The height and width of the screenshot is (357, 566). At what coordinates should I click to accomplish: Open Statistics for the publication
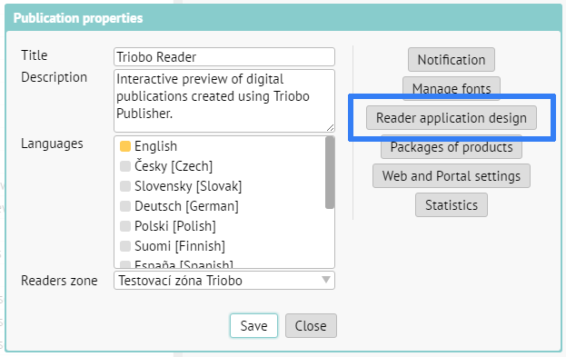[x=452, y=205]
